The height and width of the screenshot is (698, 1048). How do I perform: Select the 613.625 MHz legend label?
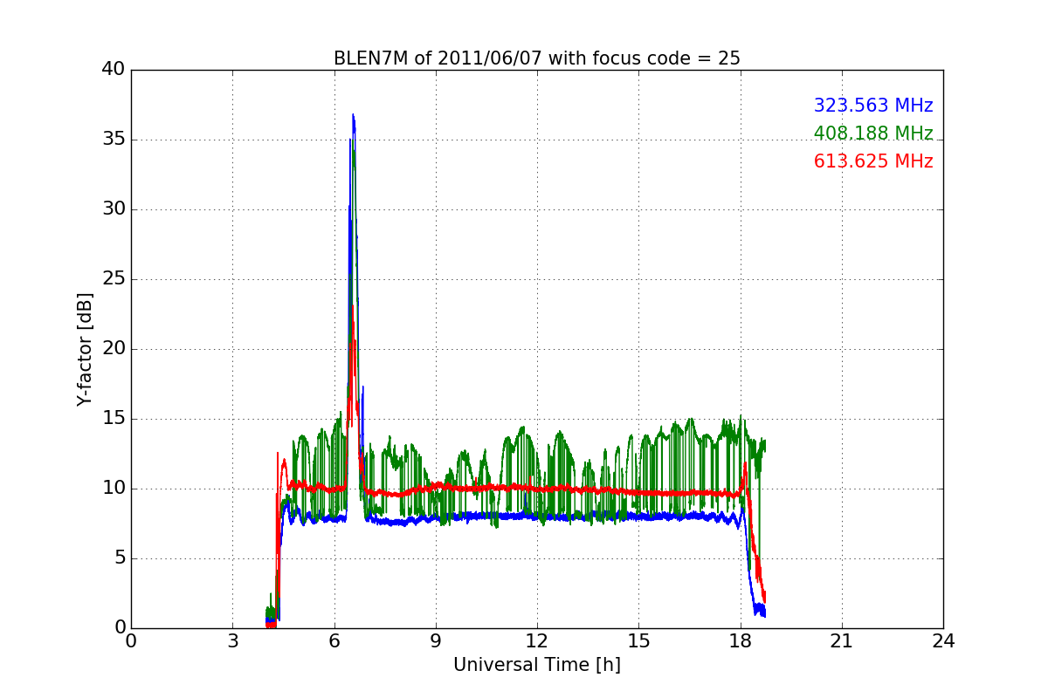pyautogui.click(x=873, y=161)
